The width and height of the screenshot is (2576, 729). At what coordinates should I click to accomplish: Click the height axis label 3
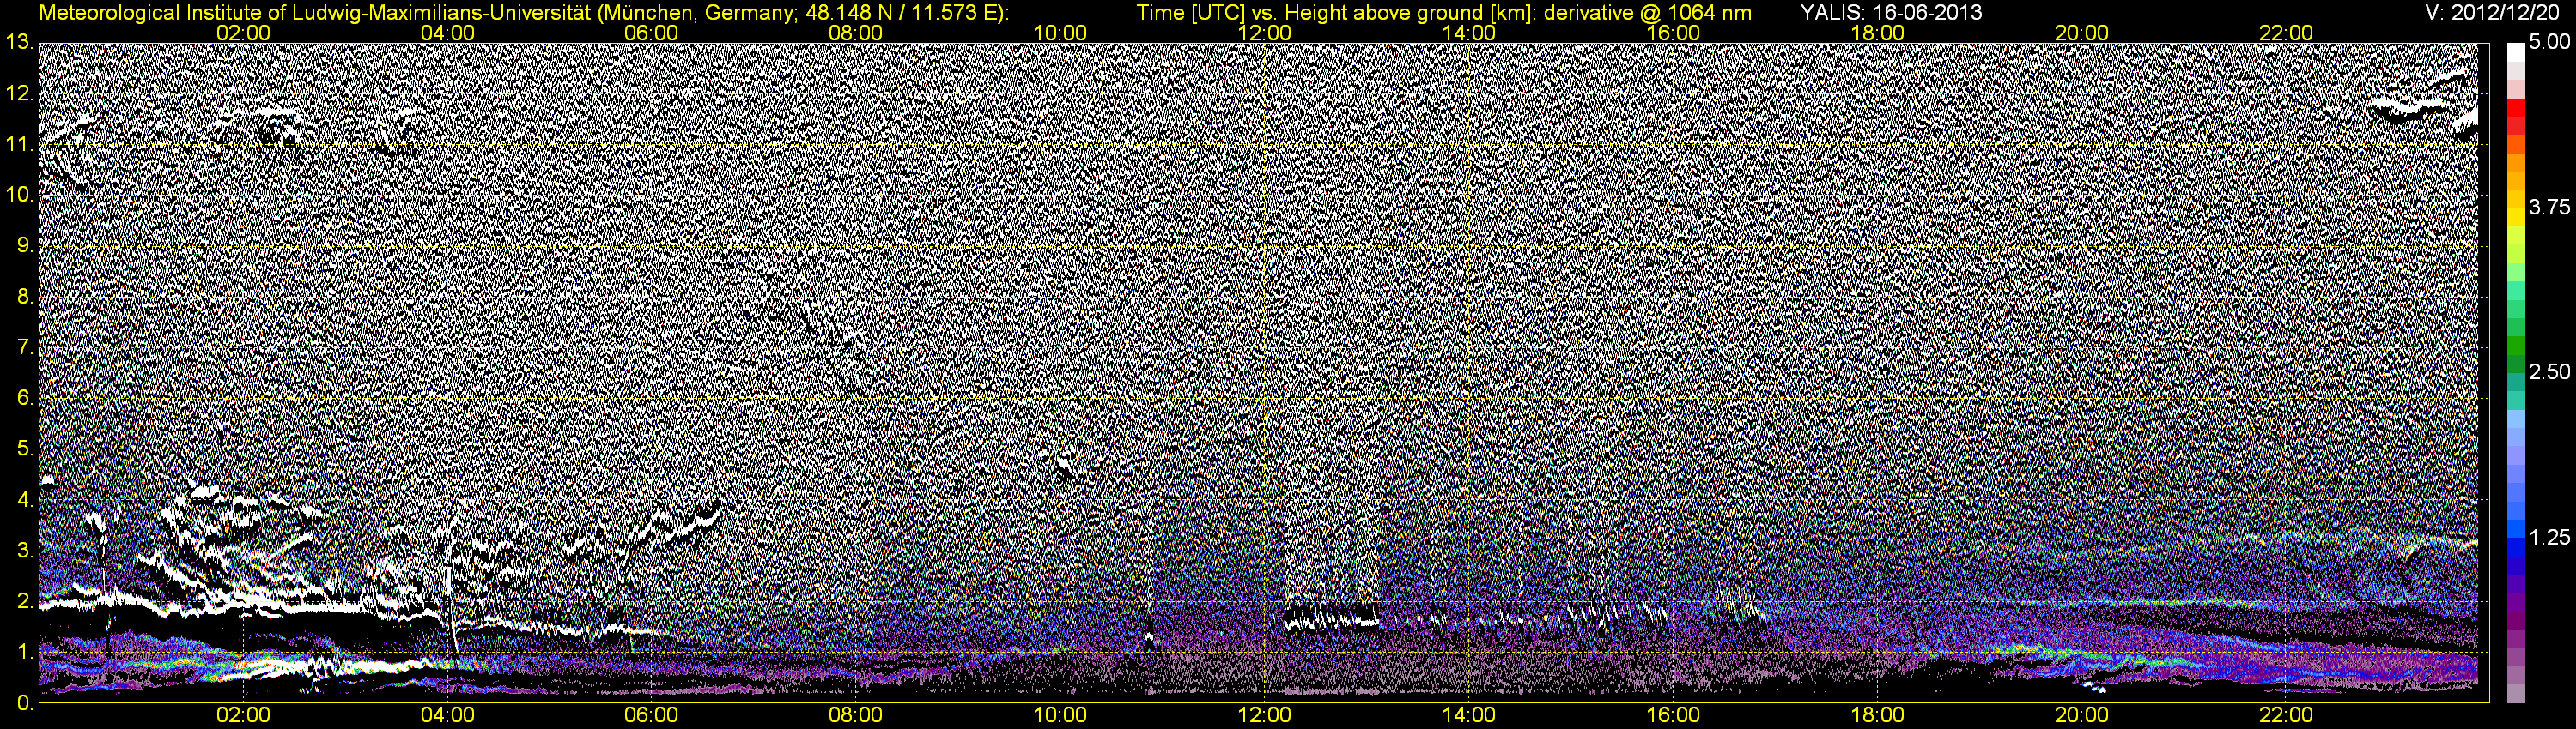pyautogui.click(x=24, y=551)
